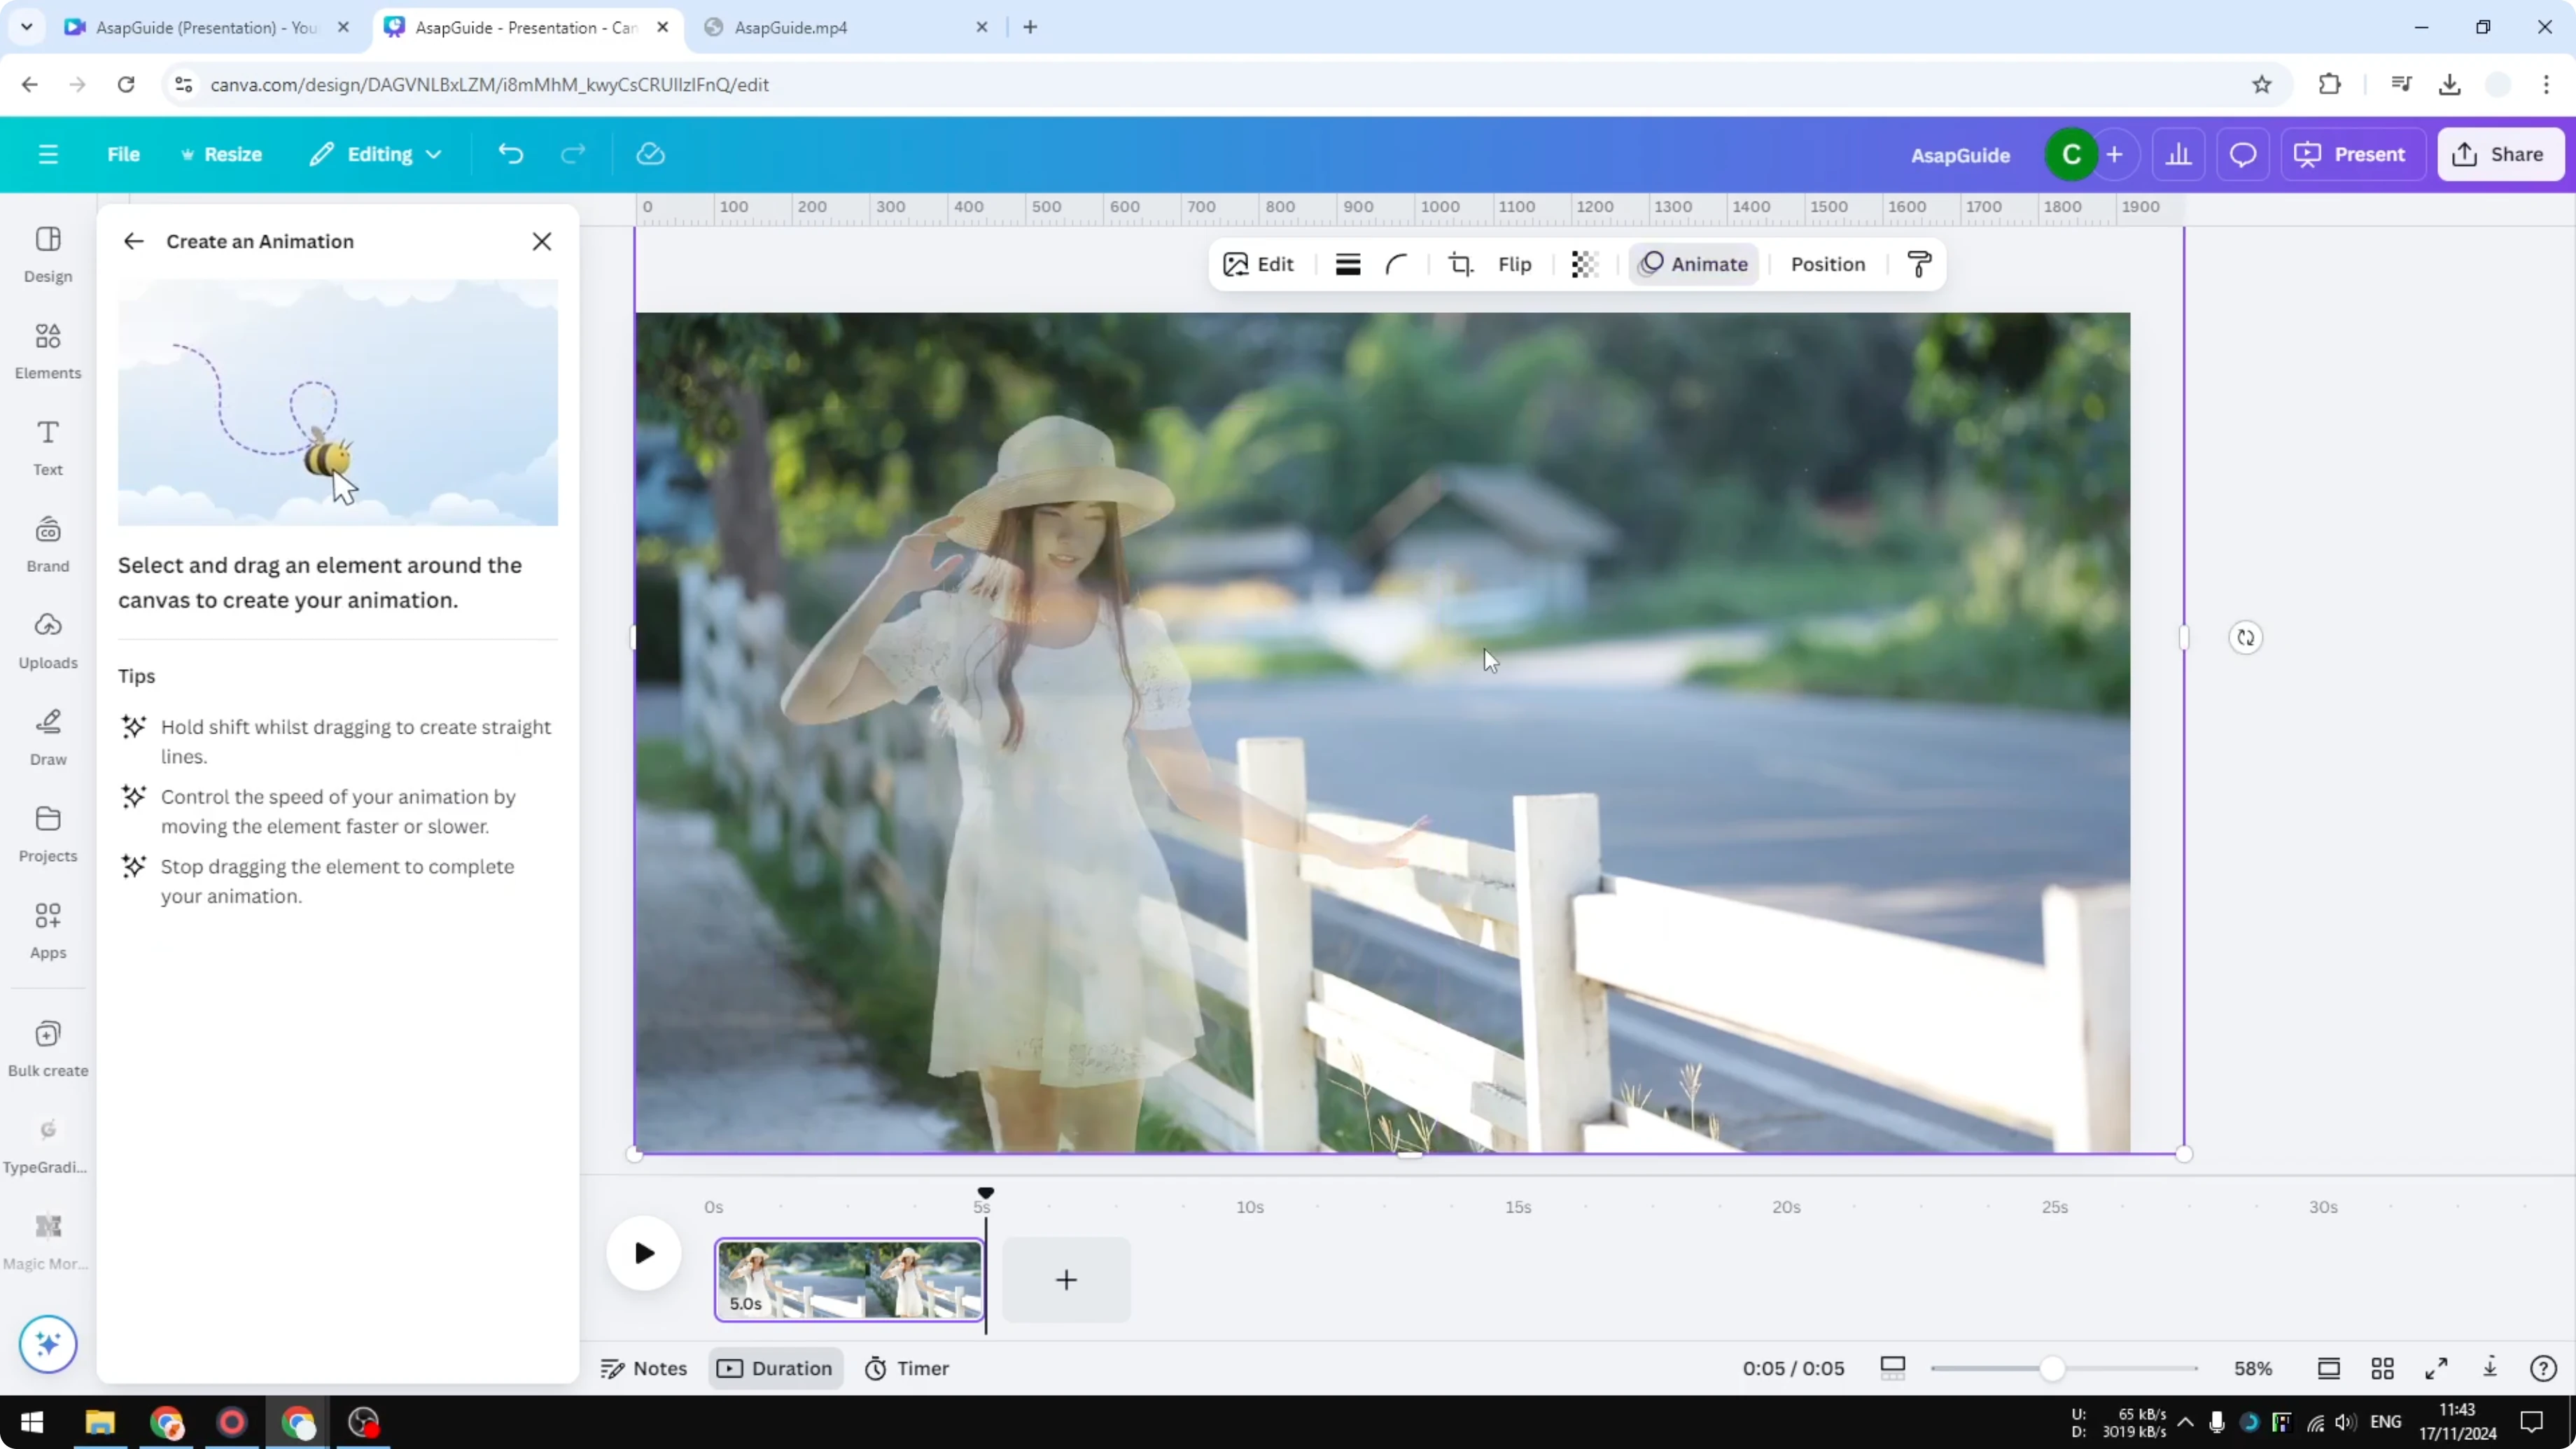Click the Canva assistant sparkle button
2576x1449 pixels.
click(47, 1344)
